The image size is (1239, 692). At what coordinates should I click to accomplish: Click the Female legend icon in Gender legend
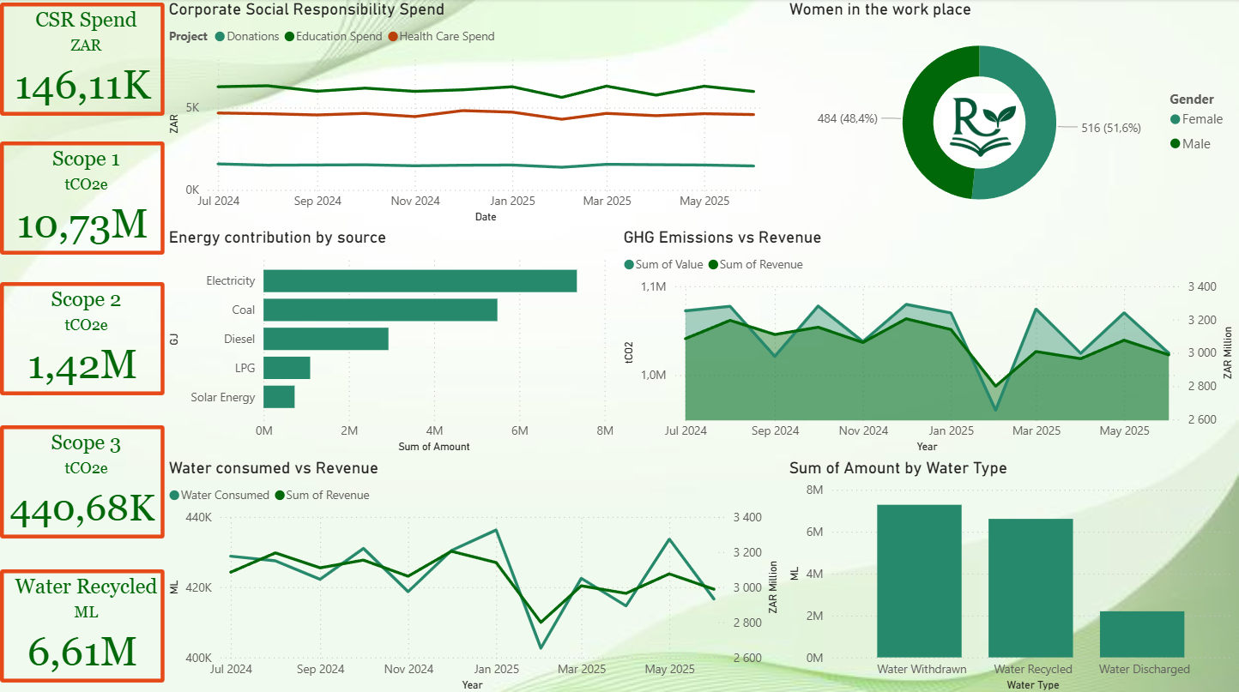coord(1177,119)
